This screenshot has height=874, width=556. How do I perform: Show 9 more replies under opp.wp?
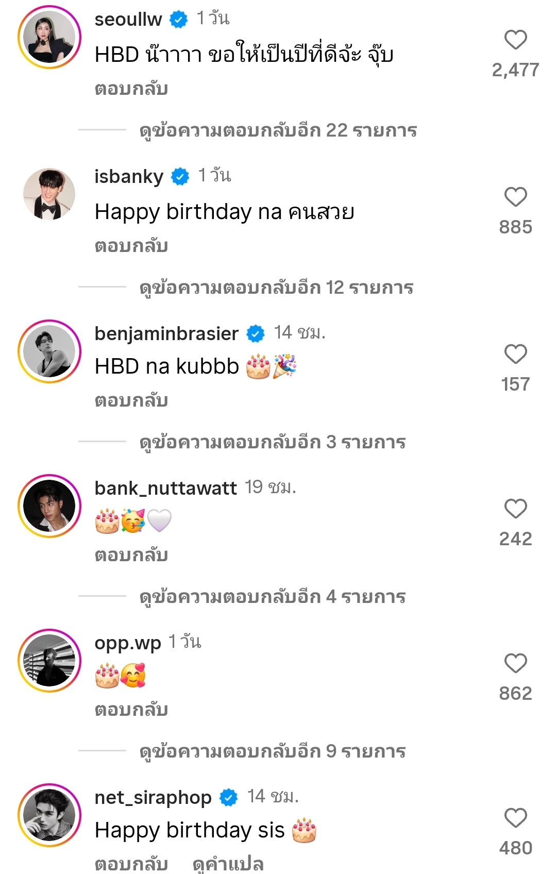pos(272,751)
